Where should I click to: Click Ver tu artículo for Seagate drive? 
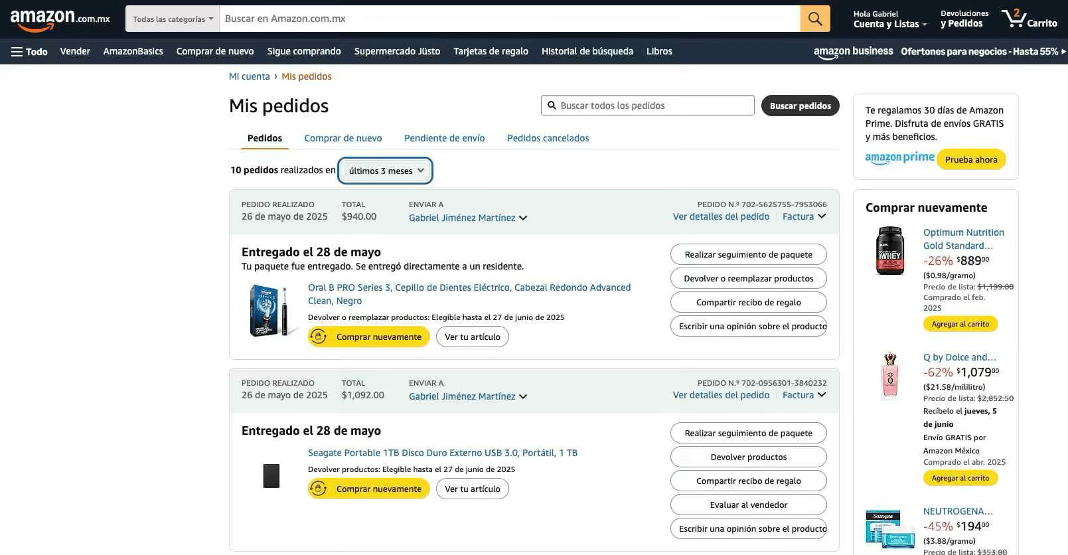coord(473,489)
